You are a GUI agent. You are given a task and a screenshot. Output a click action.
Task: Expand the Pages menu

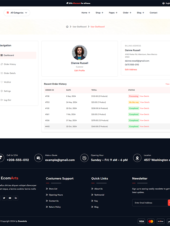(113, 13)
